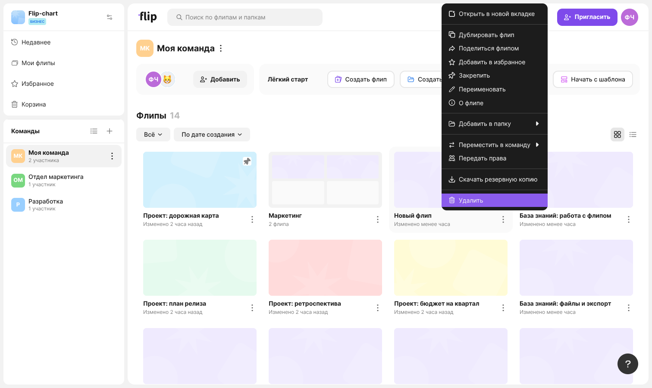
Task: Expand the Всё filter dropdown
Action: [153, 135]
